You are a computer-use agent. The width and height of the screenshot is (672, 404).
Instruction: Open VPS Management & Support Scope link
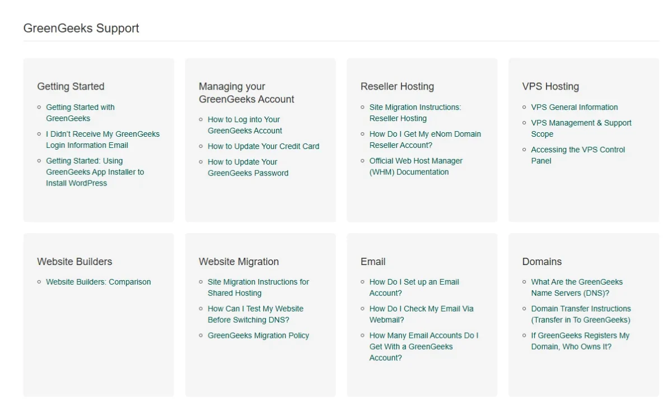tap(581, 128)
